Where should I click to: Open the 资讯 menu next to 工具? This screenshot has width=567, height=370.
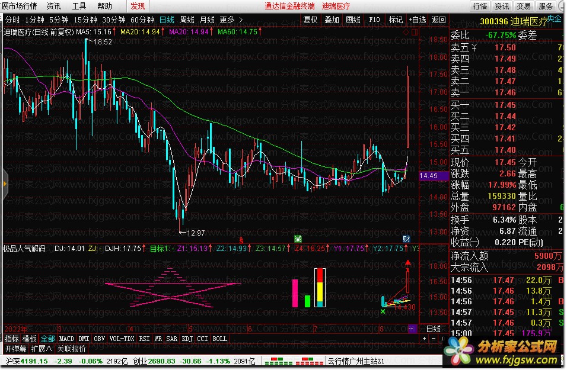click(x=54, y=6)
